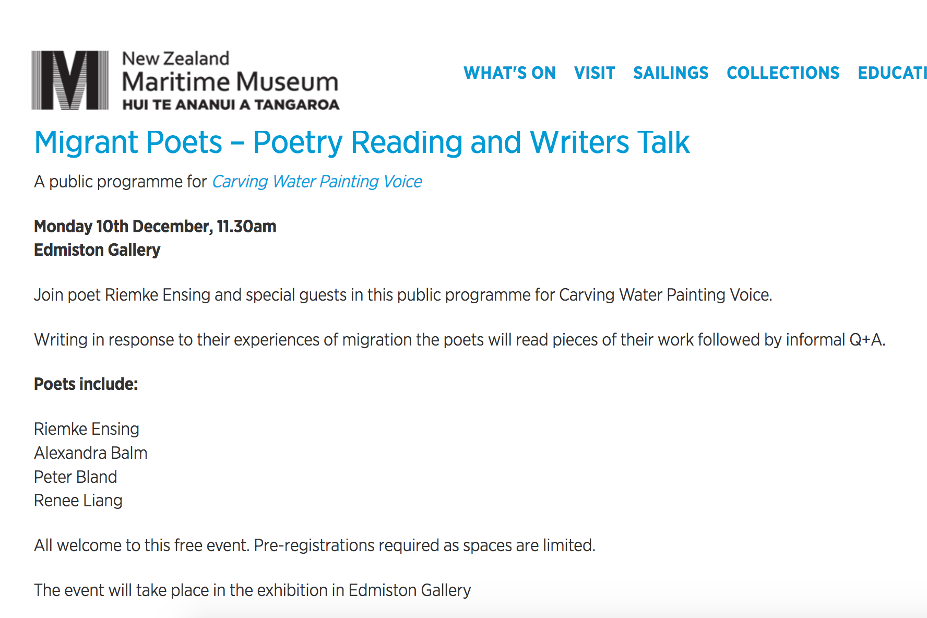Click the "Join poet Riemke Ensing" paragraph
This screenshot has height=618, width=927.
point(402,295)
